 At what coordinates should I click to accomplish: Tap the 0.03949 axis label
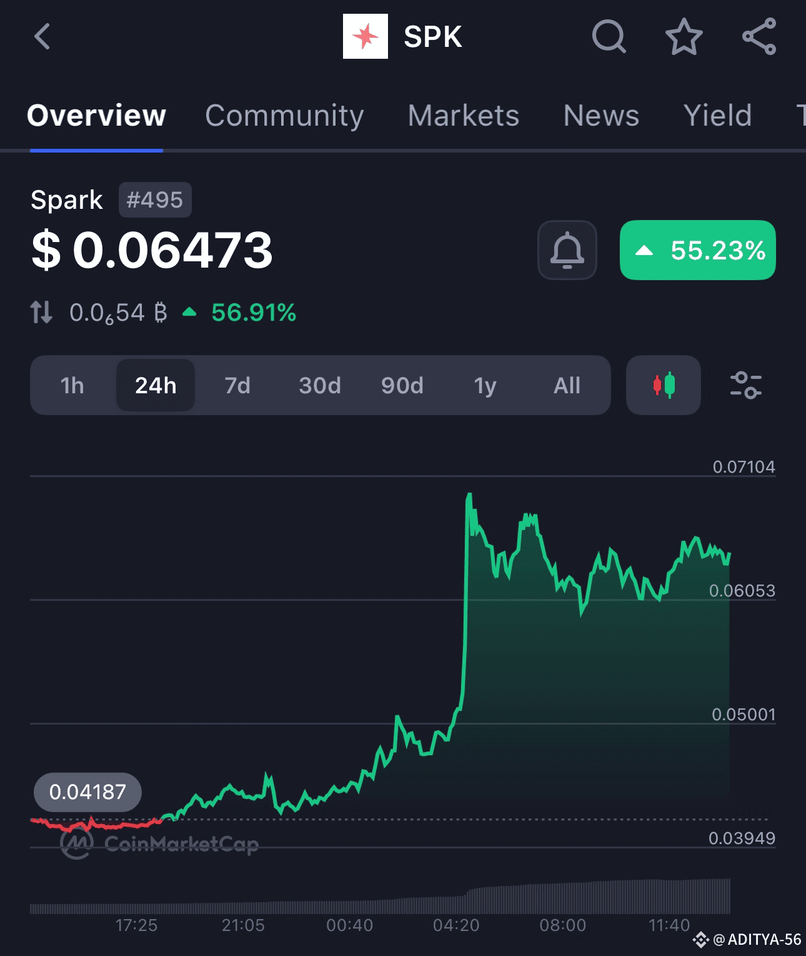pos(742,838)
